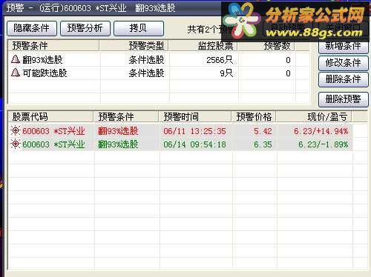Click 条件选股 type in 翻93%选股 row
Viewport: 371px width, 277px height.
146,60
